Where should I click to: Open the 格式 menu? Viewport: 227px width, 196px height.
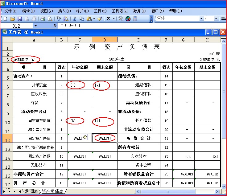coord(82,11)
